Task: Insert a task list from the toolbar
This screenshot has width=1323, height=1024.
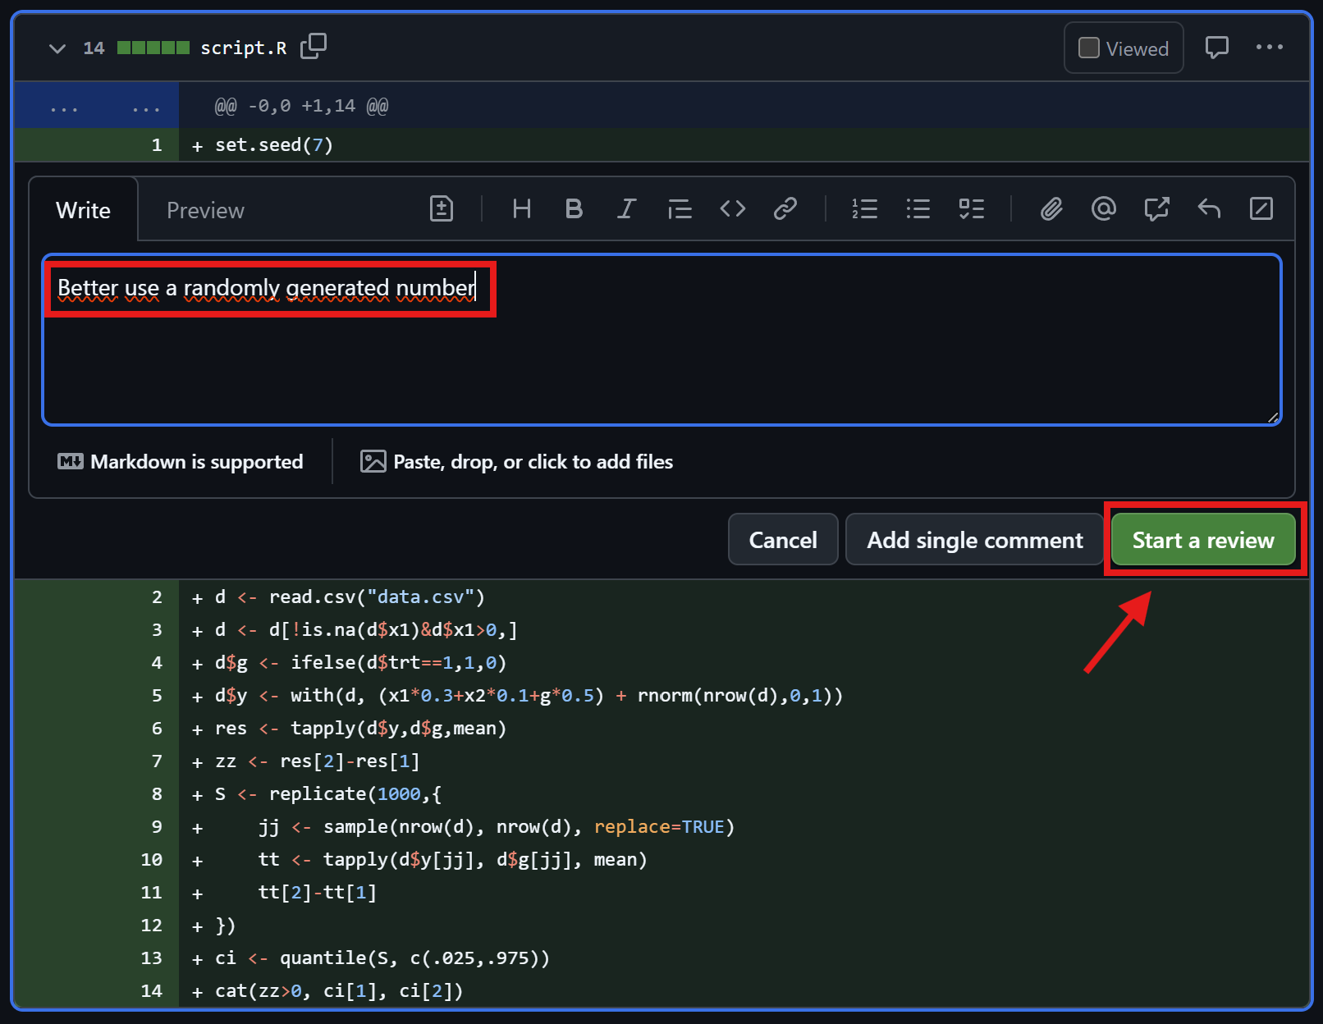Action: coord(971,209)
